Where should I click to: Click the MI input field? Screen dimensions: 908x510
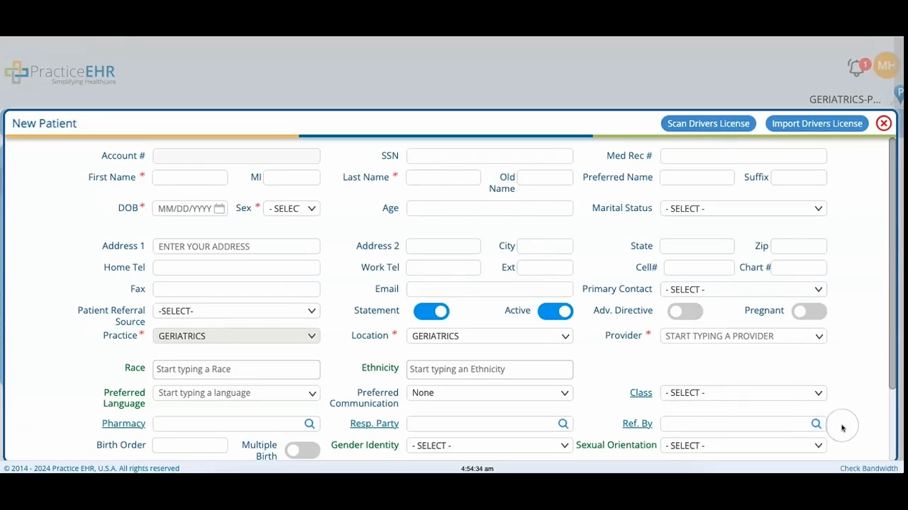pos(292,177)
